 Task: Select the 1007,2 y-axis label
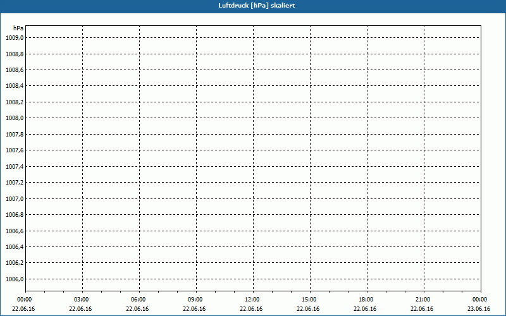click(x=15, y=183)
